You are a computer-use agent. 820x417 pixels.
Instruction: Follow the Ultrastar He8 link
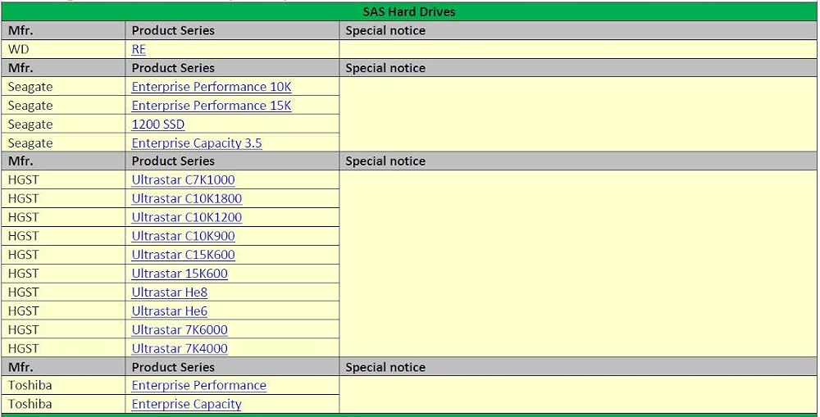pyautogui.click(x=170, y=292)
